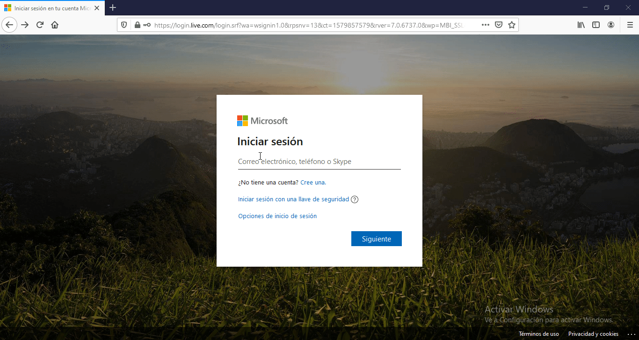Open the Library bookmarks panel
The width and height of the screenshot is (639, 340).
pos(581,25)
